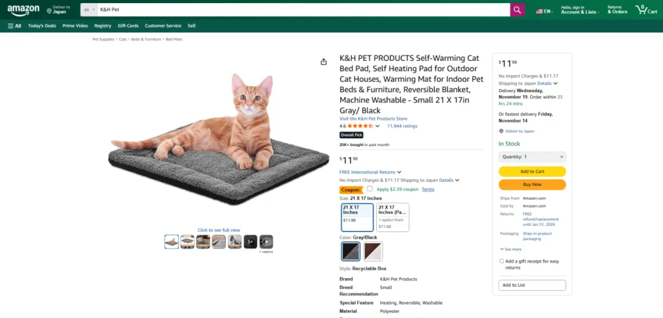Click the language flag EN selector
Image resolution: width=663 pixels, height=318 pixels.
tap(543, 11)
